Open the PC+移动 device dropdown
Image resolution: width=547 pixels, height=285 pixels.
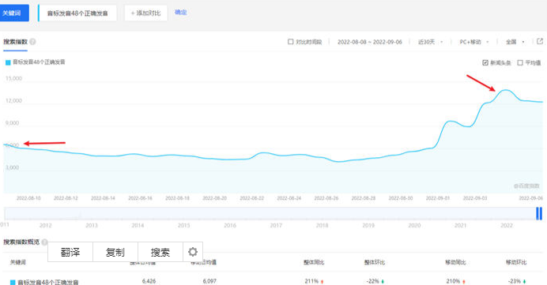[473, 42]
